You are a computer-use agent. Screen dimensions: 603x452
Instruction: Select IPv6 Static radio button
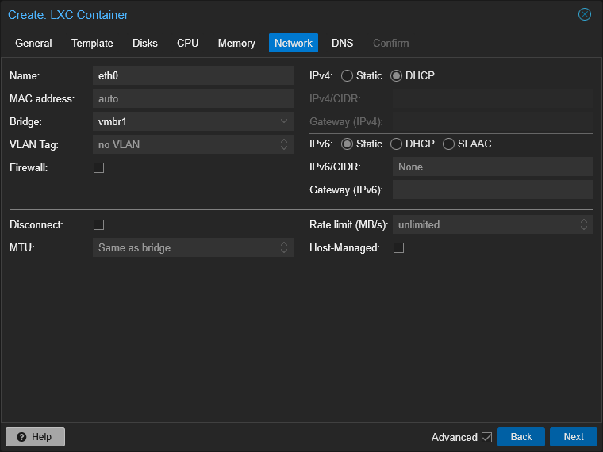[347, 144]
